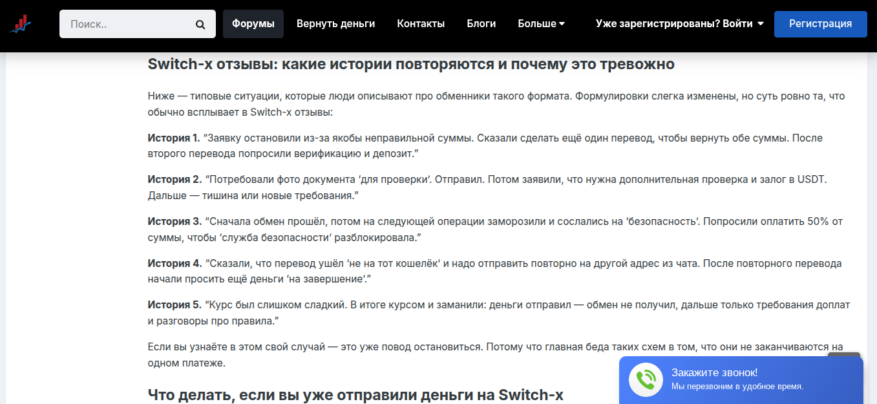Click the bold История 5. label

tap(174, 305)
